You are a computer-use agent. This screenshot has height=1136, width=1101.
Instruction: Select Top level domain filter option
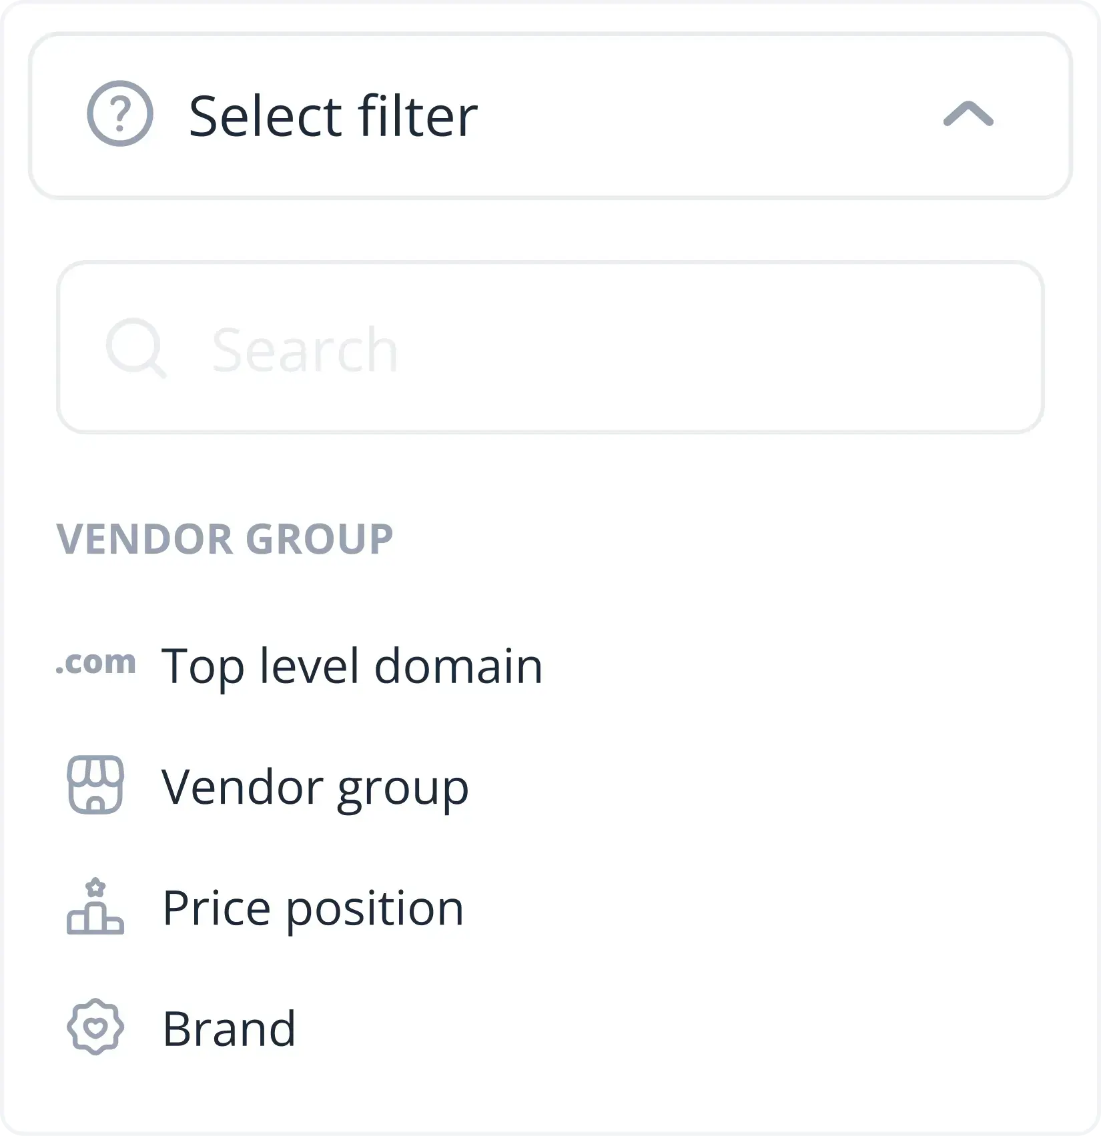[x=352, y=666]
